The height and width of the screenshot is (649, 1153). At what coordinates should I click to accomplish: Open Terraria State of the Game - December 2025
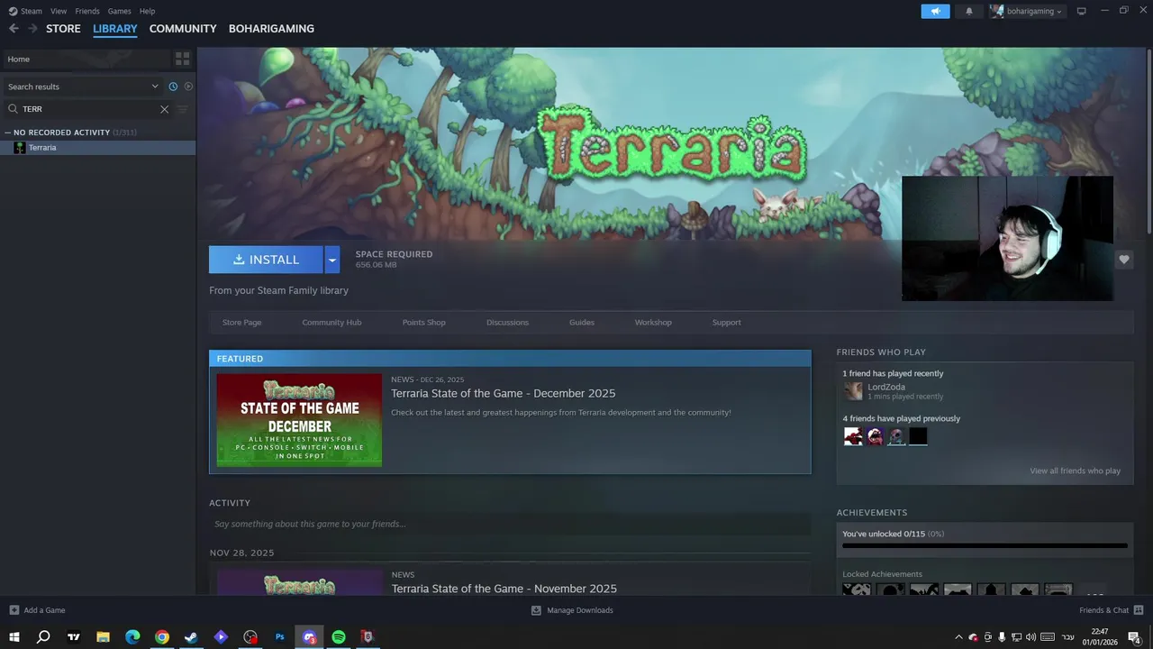[504, 393]
